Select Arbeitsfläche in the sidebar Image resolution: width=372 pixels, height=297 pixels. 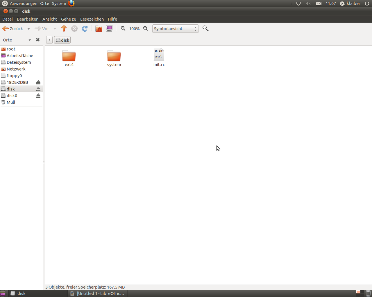coord(22,56)
